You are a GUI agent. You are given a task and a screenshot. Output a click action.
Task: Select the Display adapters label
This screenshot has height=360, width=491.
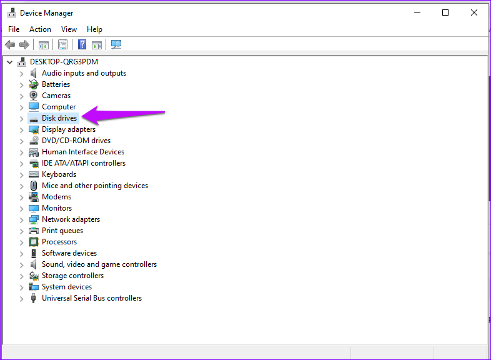[x=69, y=129]
